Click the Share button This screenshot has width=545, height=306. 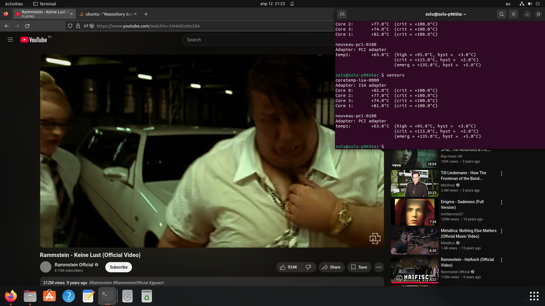331,267
